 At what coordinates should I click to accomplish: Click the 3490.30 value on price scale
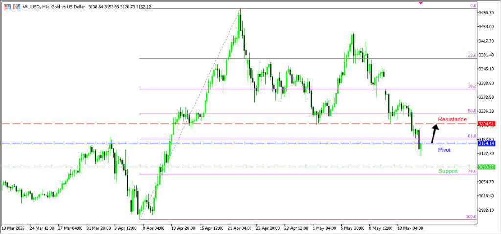[487, 13]
